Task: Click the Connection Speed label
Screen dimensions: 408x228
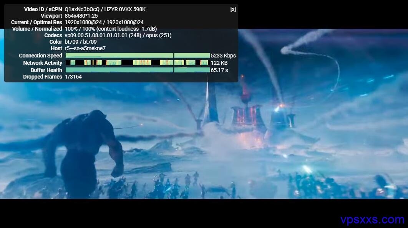Action: click(x=40, y=56)
